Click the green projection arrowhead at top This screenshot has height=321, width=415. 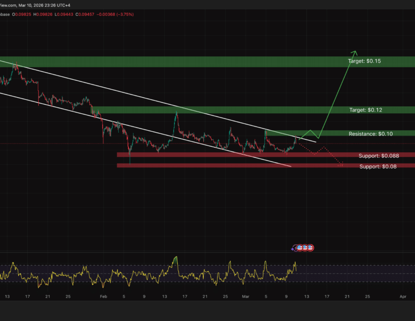point(355,52)
